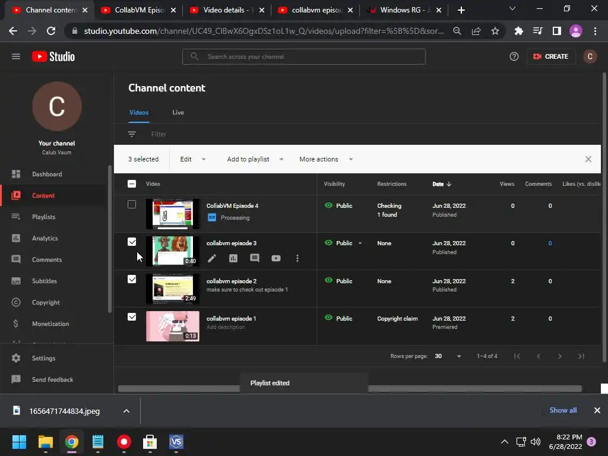Check the CollabVM Episode 4 checkbox

click(132, 204)
